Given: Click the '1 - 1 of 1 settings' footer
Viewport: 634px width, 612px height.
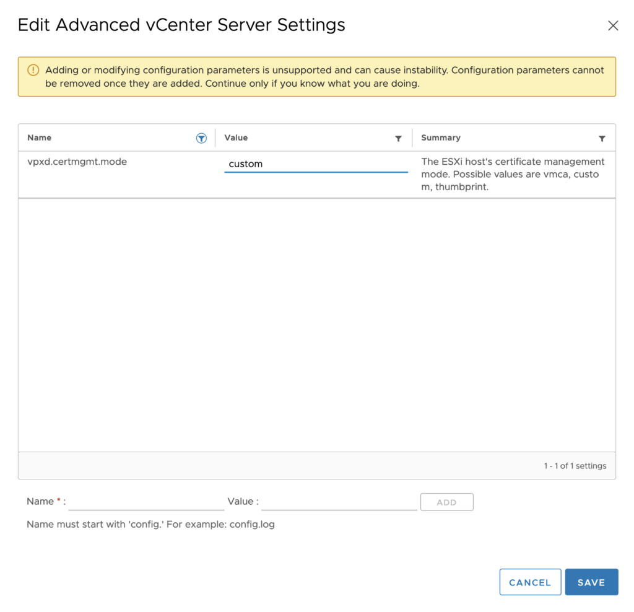Looking at the screenshot, I should click(575, 466).
